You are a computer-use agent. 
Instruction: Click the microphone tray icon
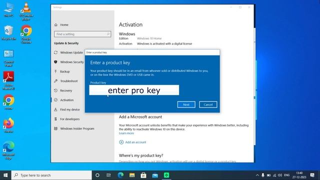tap(263, 175)
